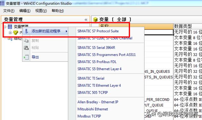Viewport: 202px width, 120px height.
Task: Click the paste clipboard icon in the context menu
Action: (x=26, y=48)
